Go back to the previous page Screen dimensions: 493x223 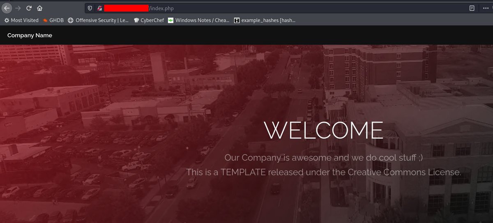coord(7,8)
